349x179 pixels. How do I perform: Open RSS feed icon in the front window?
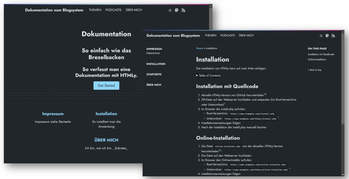(x=333, y=36)
